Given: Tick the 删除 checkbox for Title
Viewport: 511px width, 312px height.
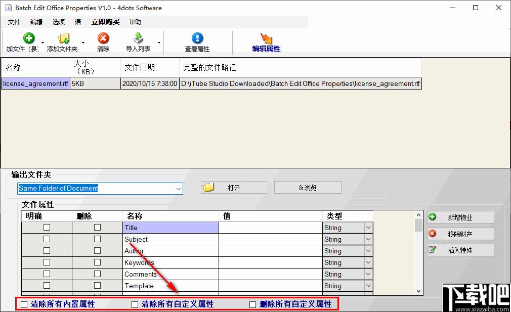Looking at the screenshot, I should pyautogui.click(x=98, y=228).
